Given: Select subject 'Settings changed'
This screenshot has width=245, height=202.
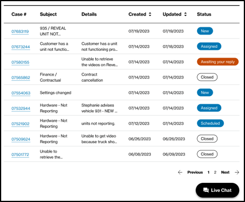Looking at the screenshot, I should click(x=55, y=93).
